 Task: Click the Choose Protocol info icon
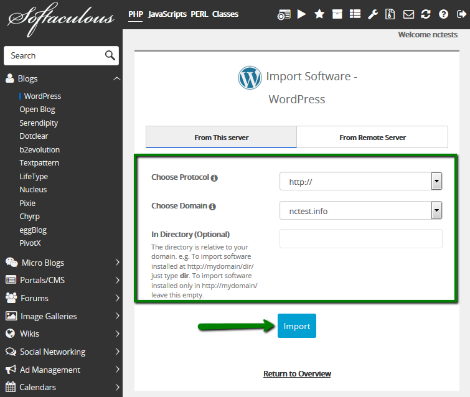[x=214, y=178]
